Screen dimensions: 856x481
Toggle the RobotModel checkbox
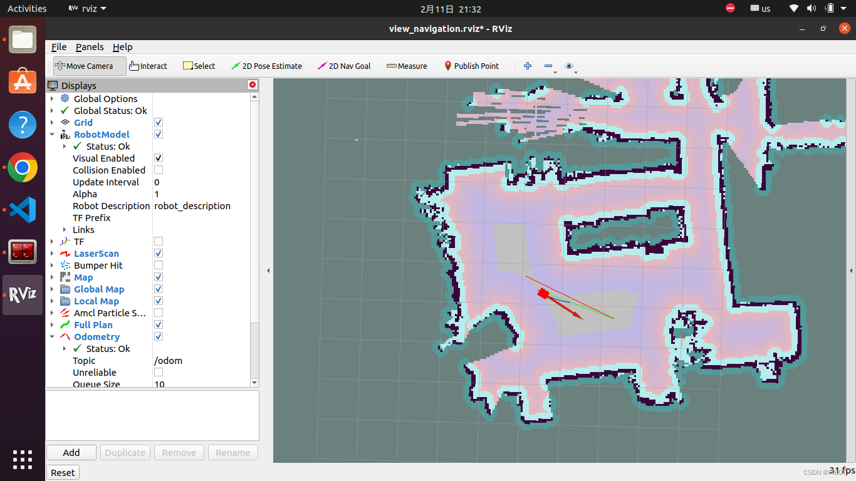coord(159,134)
